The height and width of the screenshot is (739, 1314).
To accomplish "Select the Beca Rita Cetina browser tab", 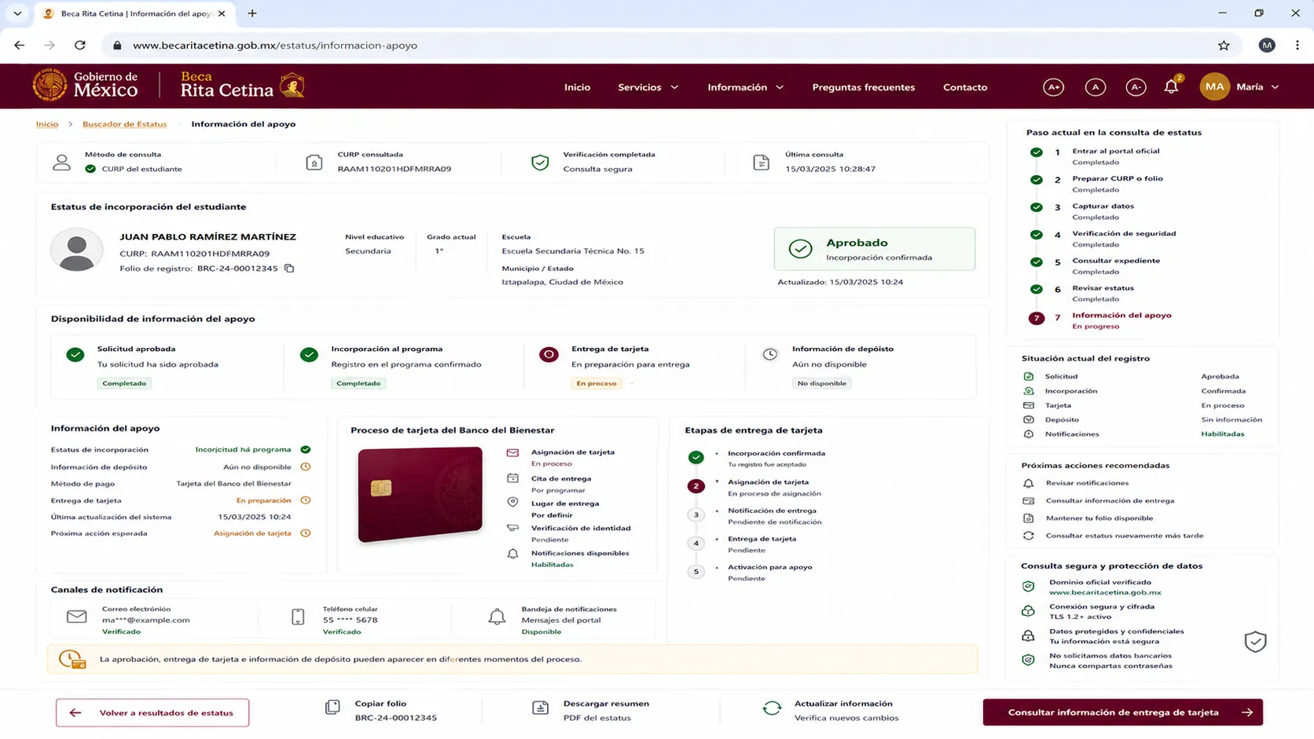I will coord(134,13).
